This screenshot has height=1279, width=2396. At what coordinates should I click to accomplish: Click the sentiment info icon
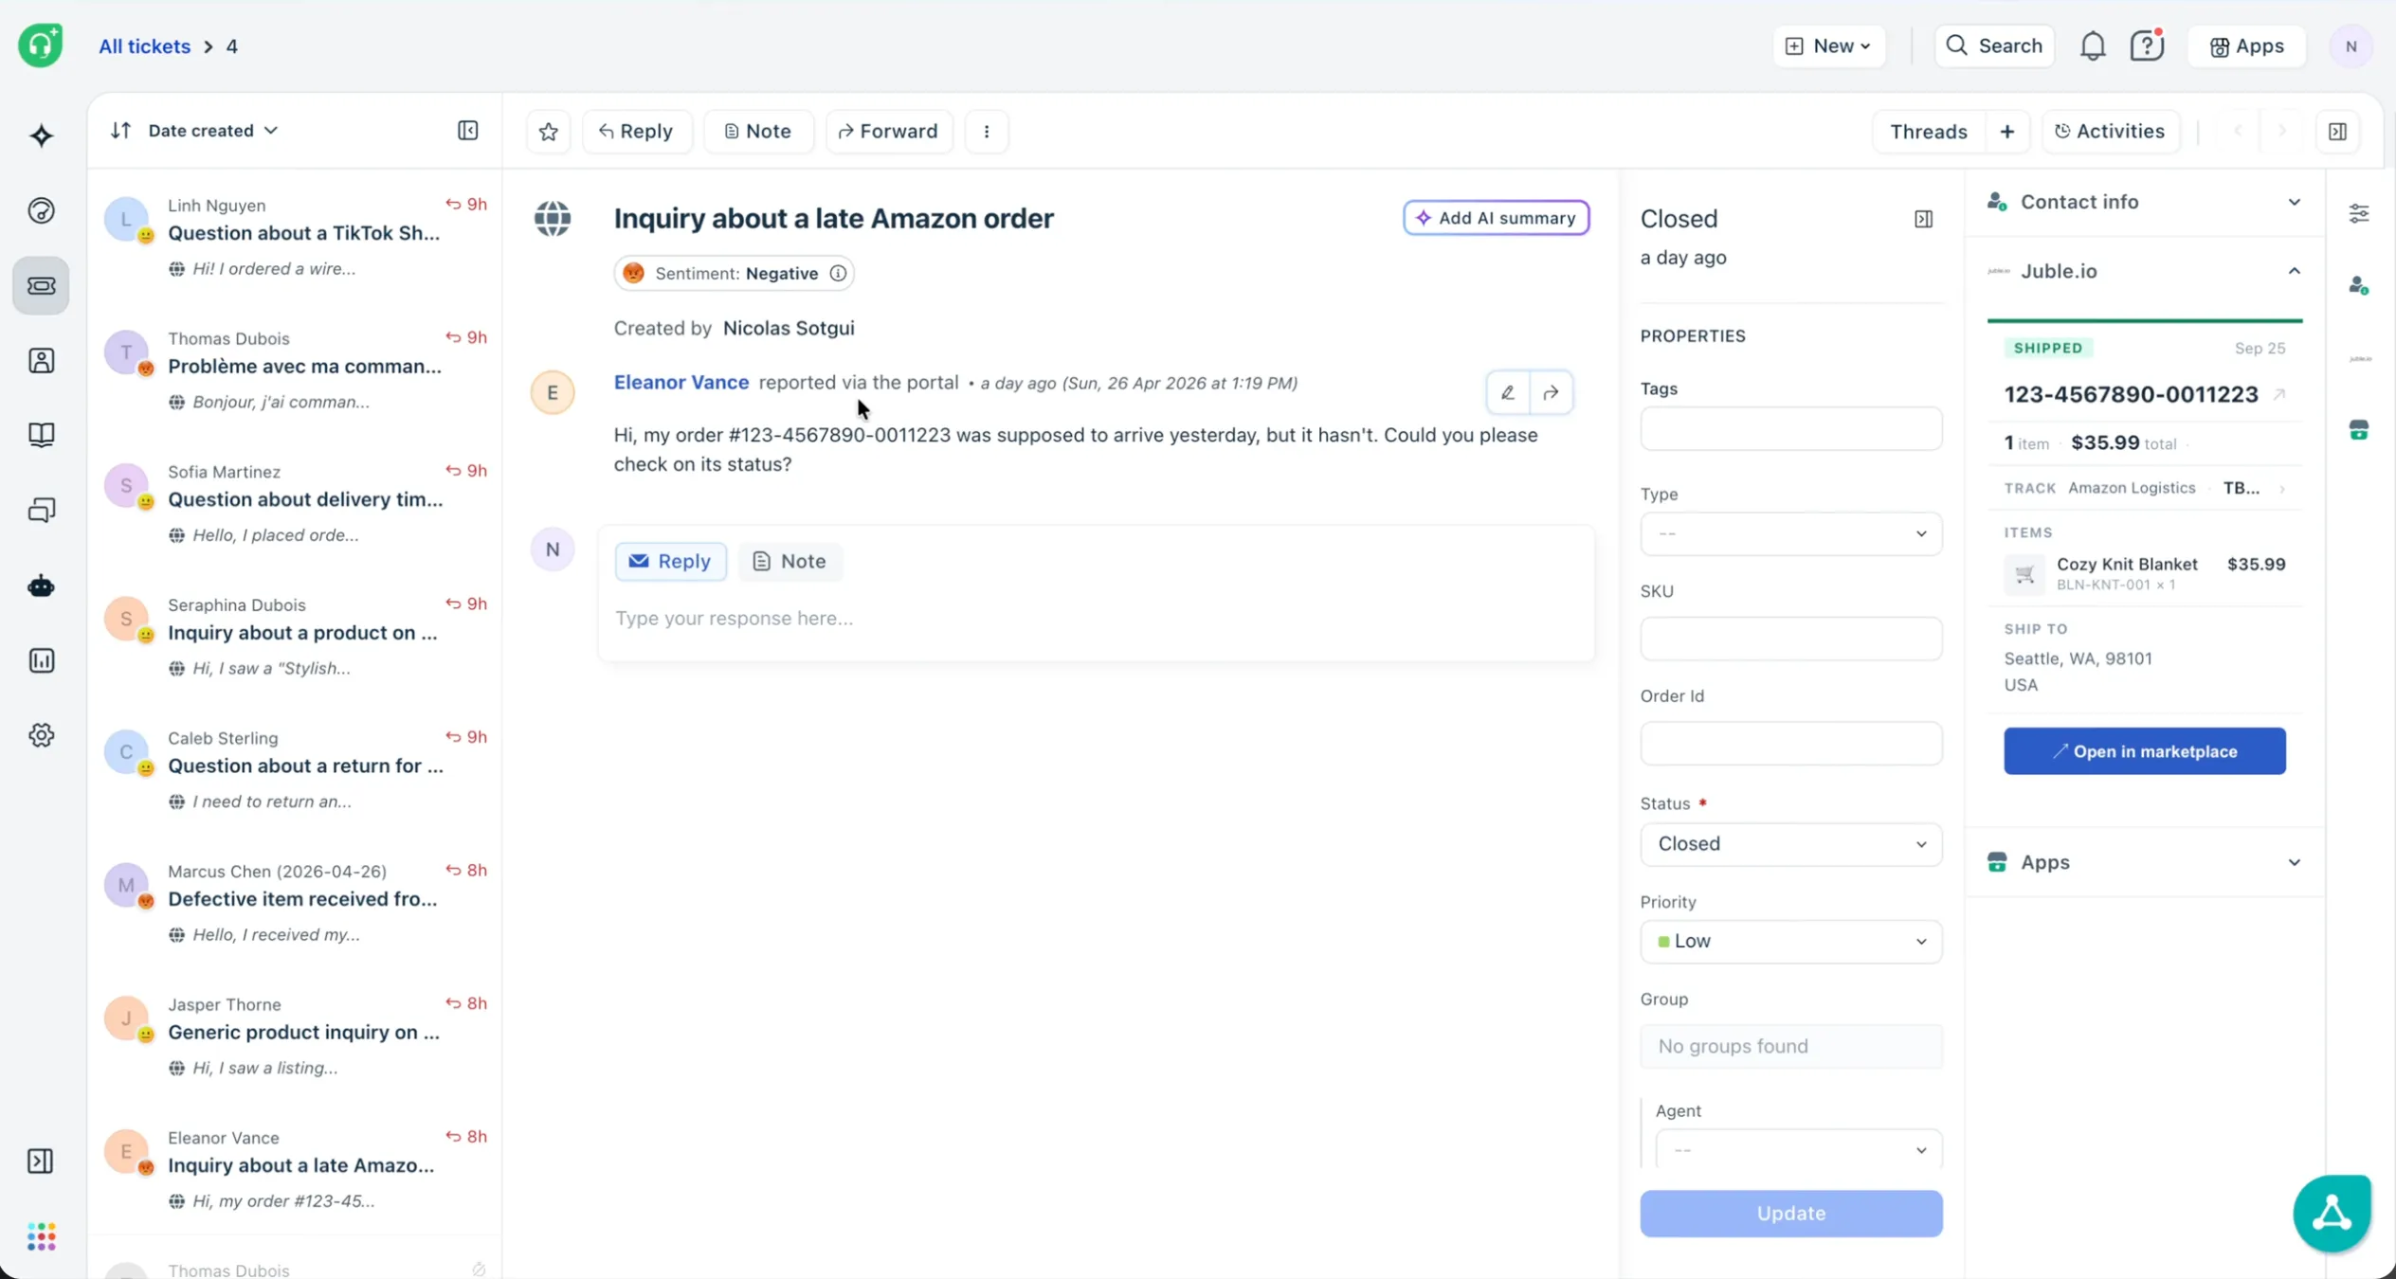tap(838, 273)
